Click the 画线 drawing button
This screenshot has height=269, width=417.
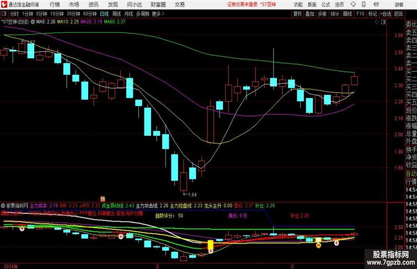pos(347,14)
